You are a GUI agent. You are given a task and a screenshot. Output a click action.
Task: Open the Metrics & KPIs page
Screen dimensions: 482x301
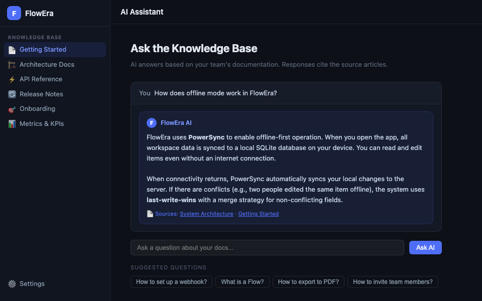tap(42, 124)
